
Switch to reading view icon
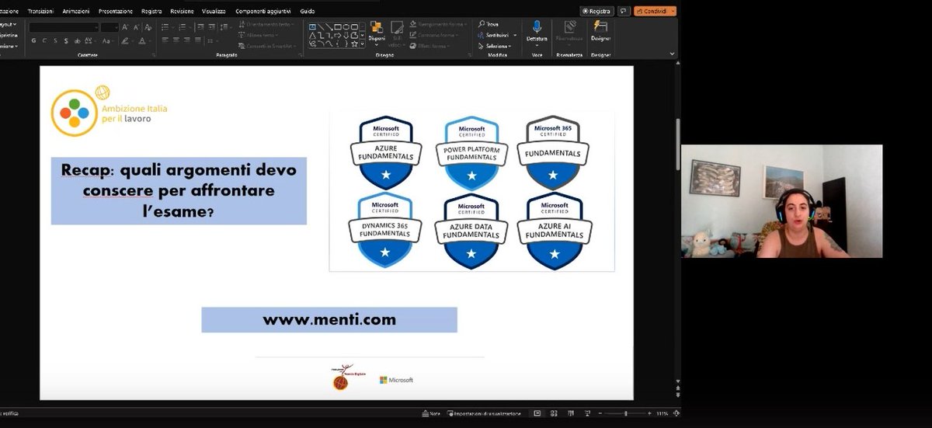tap(571, 413)
